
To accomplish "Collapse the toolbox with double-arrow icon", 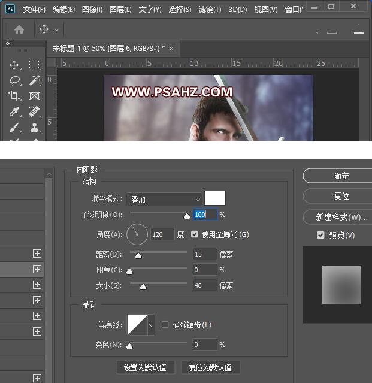I will (8, 44).
